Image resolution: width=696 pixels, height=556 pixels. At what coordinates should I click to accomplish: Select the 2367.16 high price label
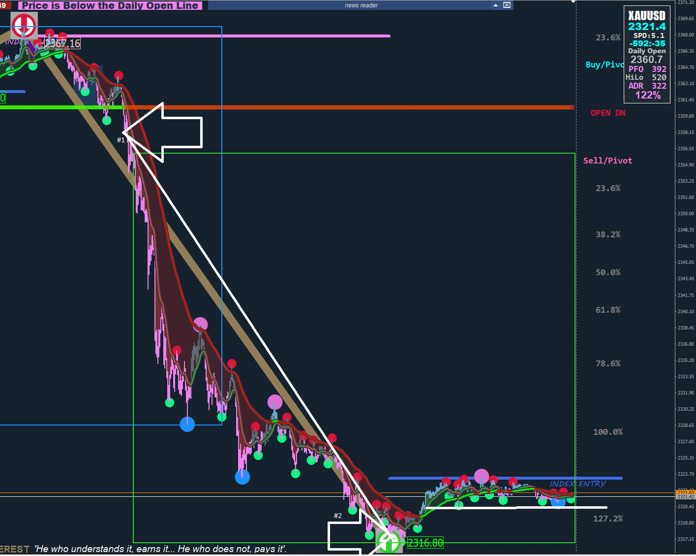(x=62, y=44)
